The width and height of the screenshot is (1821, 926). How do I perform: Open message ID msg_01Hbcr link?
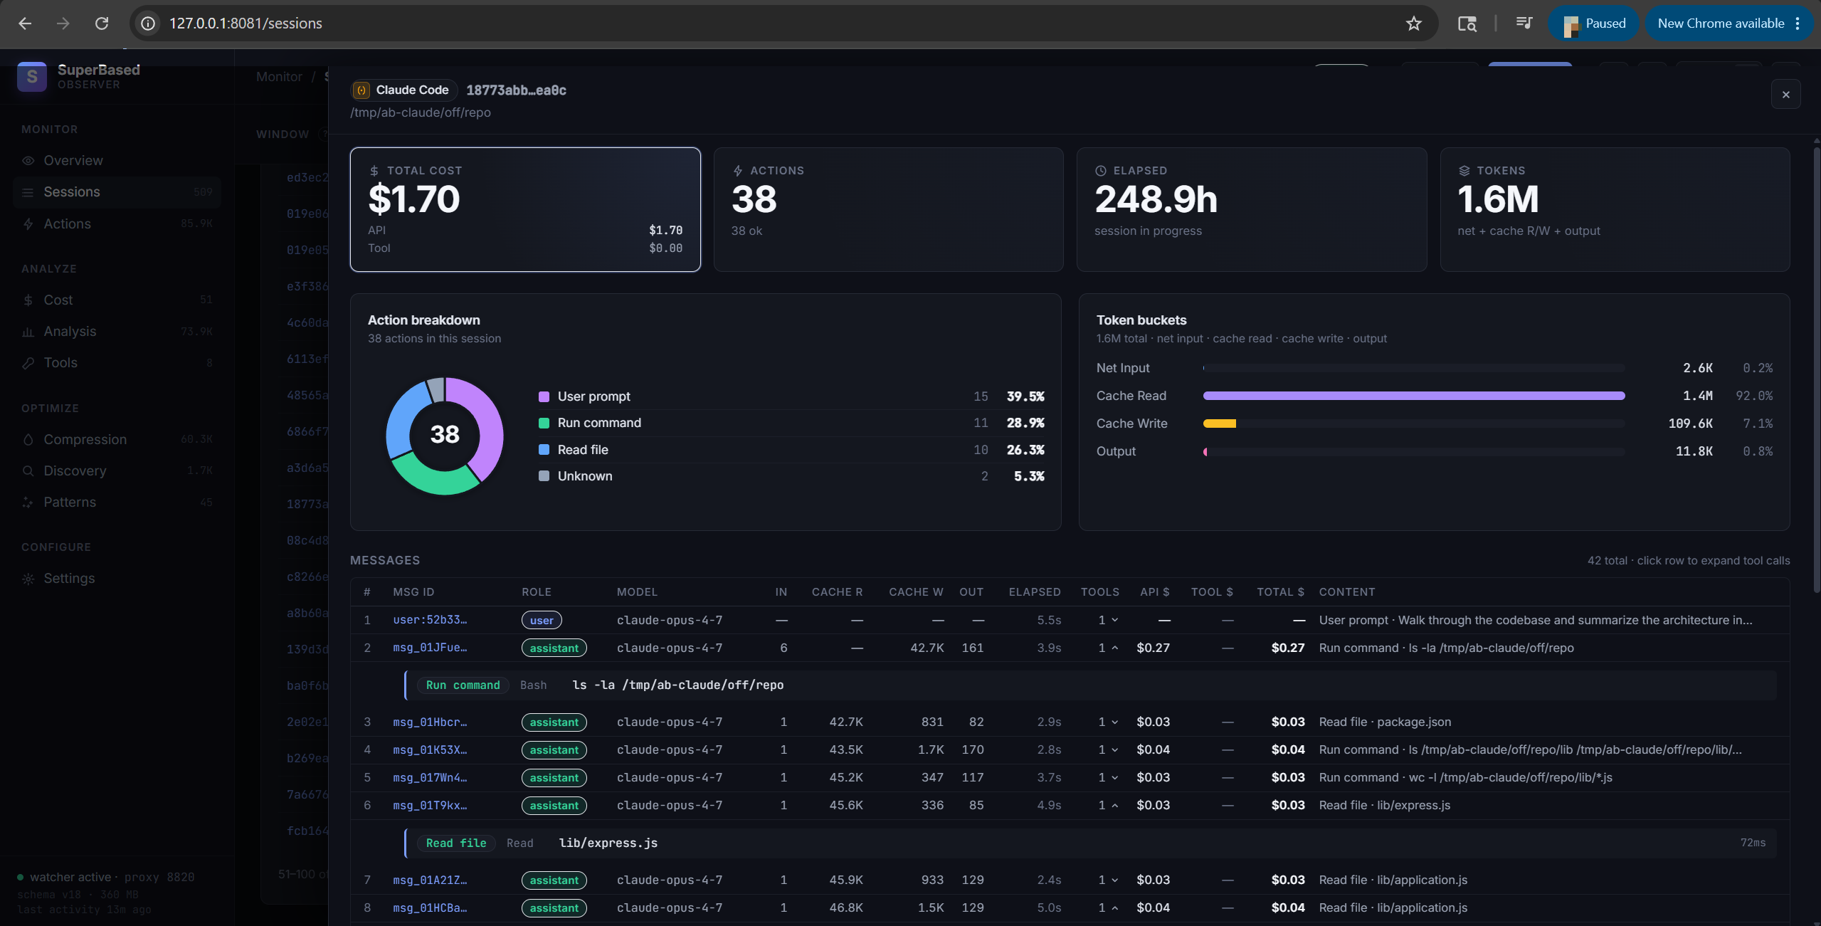click(x=430, y=722)
